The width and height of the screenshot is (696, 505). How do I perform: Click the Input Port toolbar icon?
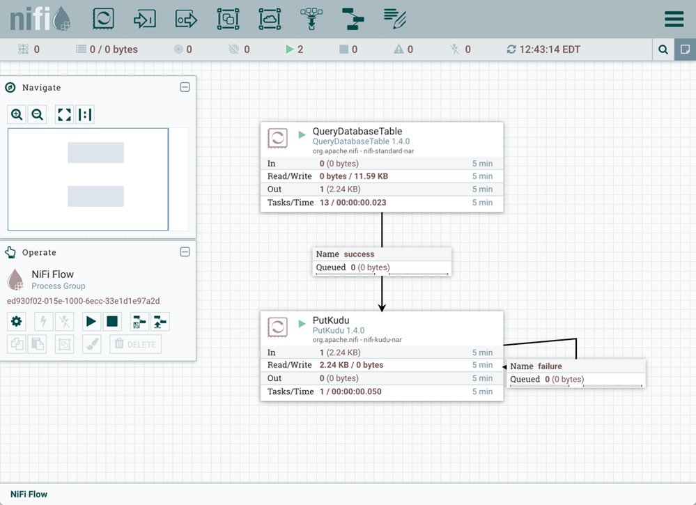(144, 19)
